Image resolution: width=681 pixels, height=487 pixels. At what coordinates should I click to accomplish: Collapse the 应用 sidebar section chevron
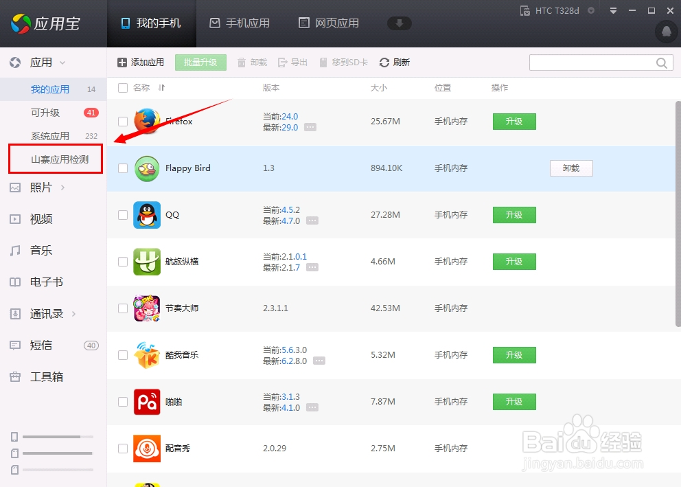(62, 63)
